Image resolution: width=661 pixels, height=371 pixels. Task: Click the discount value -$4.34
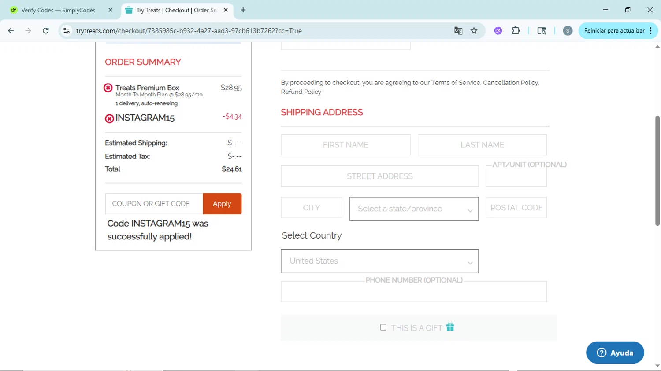pyautogui.click(x=232, y=117)
